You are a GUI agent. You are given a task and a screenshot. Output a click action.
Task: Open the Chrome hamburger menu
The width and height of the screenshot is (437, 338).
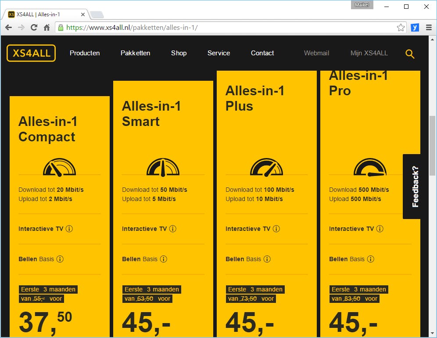click(x=429, y=27)
